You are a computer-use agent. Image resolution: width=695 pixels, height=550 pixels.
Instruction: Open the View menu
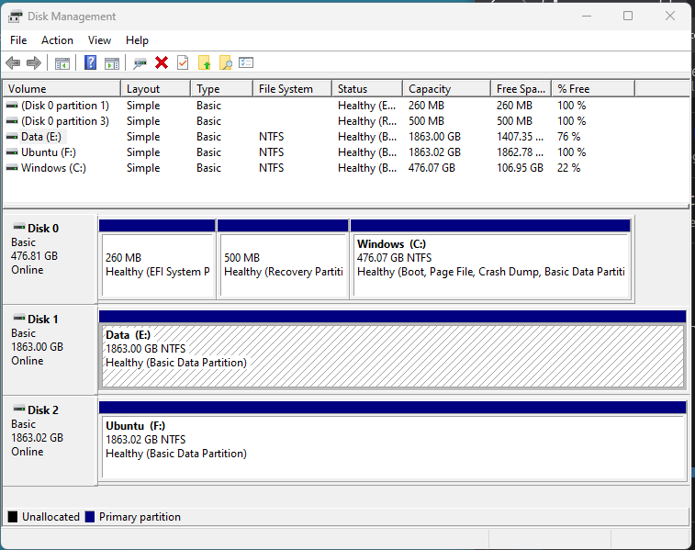(x=99, y=40)
